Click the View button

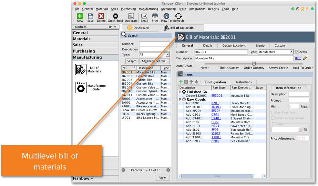click(x=163, y=178)
